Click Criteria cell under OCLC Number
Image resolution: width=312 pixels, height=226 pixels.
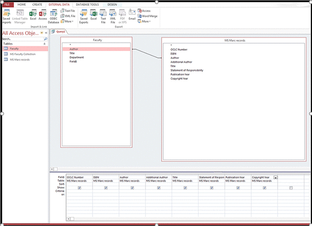[x=79, y=191]
